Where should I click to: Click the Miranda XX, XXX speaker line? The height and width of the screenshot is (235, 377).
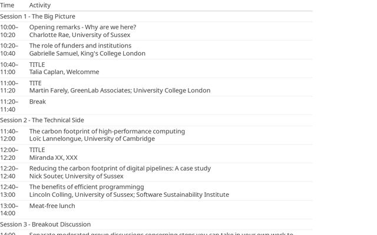pos(54,157)
